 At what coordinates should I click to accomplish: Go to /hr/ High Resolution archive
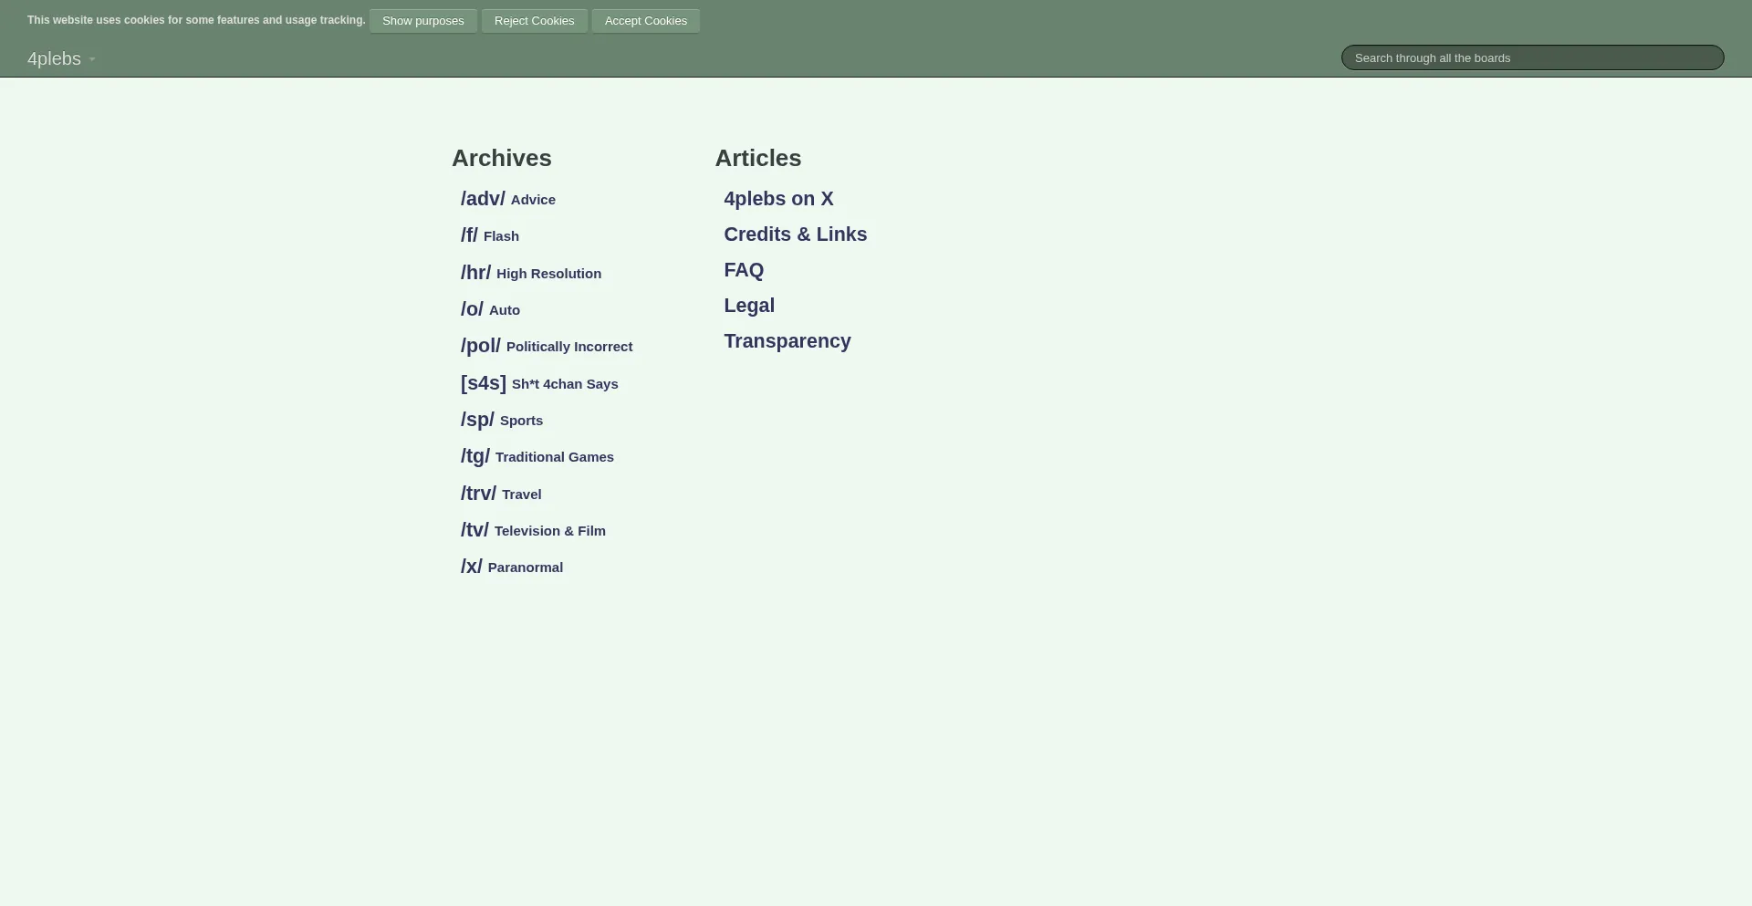(x=531, y=273)
